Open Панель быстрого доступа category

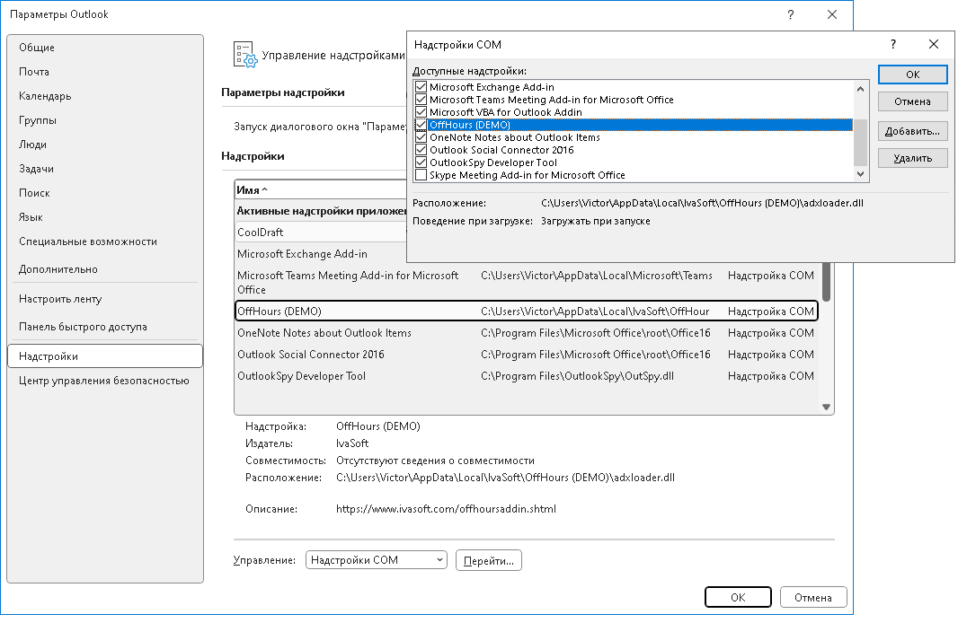(x=105, y=327)
